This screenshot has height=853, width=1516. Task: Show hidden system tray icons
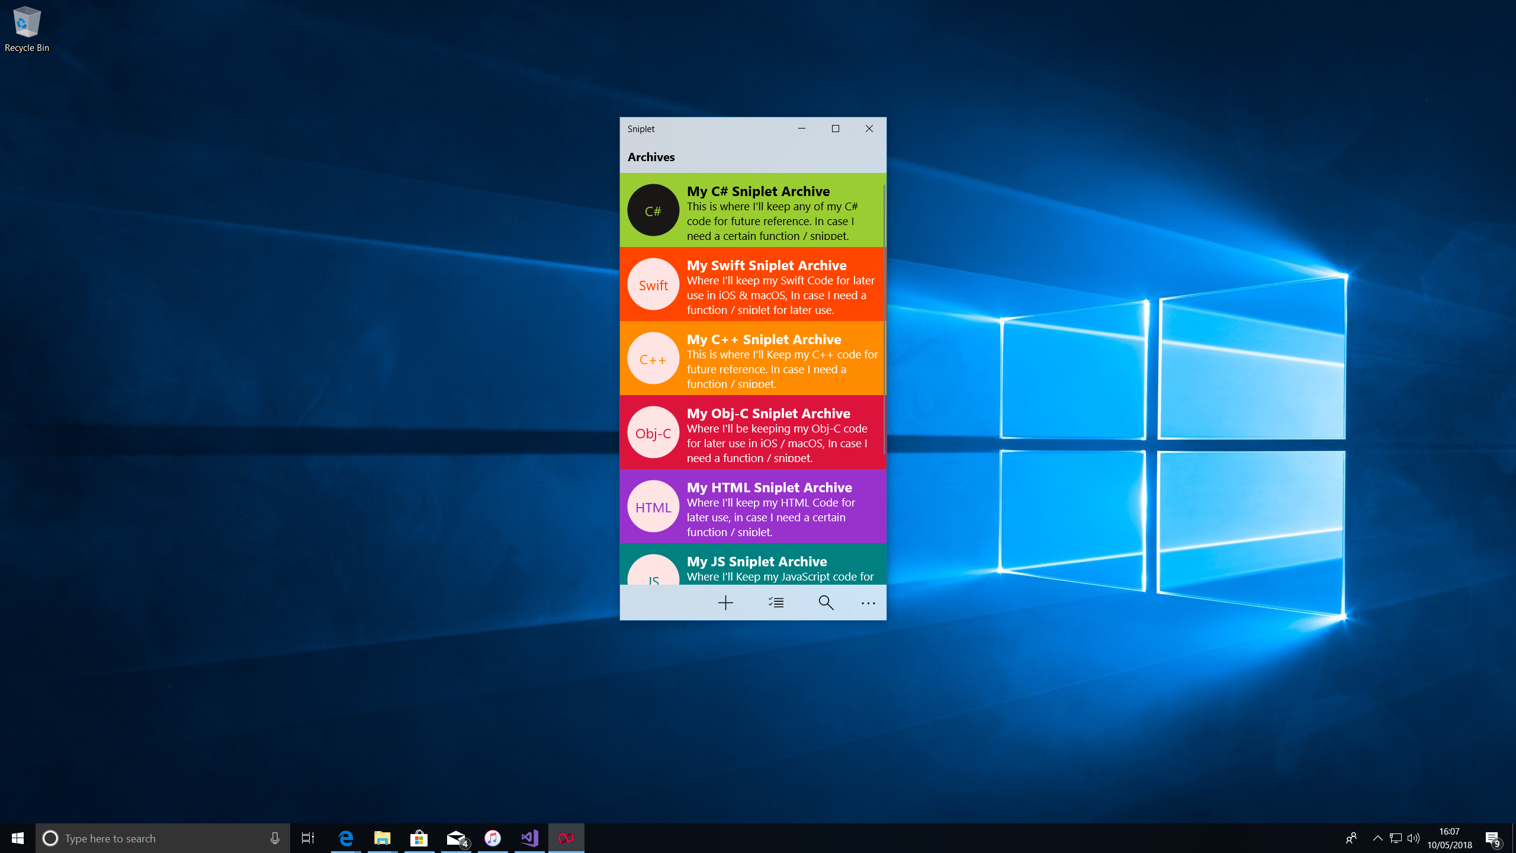click(x=1377, y=838)
